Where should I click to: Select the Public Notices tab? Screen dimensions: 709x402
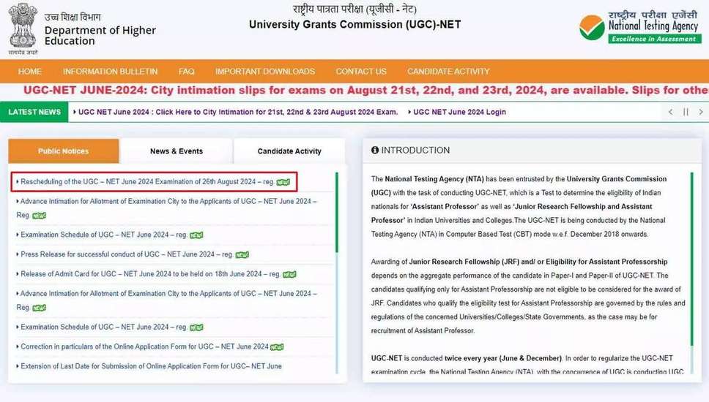pyautogui.click(x=63, y=151)
